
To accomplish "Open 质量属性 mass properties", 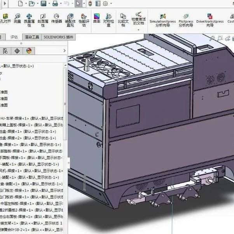I will [x=29, y=20].
